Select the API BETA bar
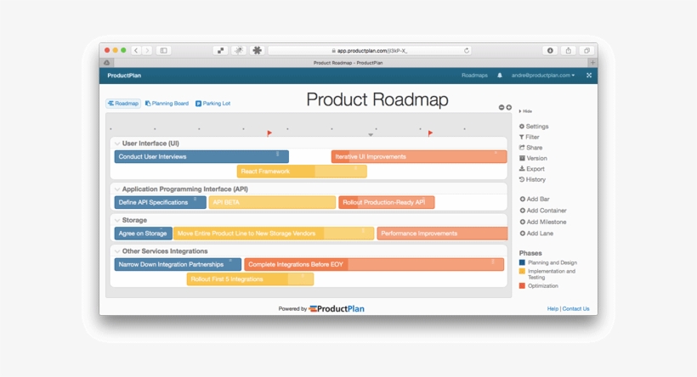 coord(272,202)
